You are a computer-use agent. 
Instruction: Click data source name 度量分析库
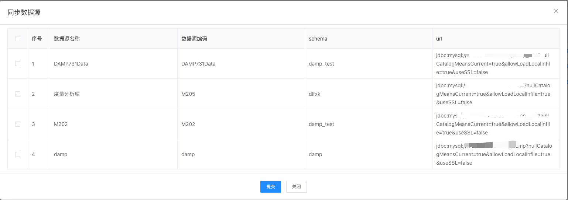(67, 94)
